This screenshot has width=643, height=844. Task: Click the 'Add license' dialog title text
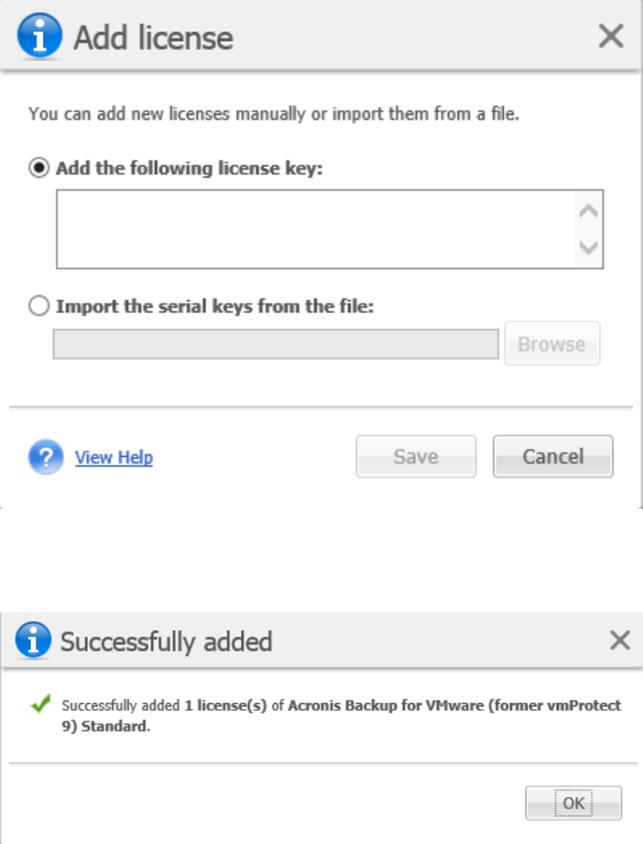click(x=153, y=37)
